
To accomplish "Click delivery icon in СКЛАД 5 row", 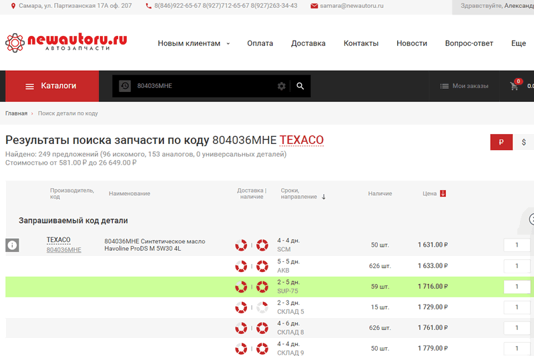I will 241,307.
